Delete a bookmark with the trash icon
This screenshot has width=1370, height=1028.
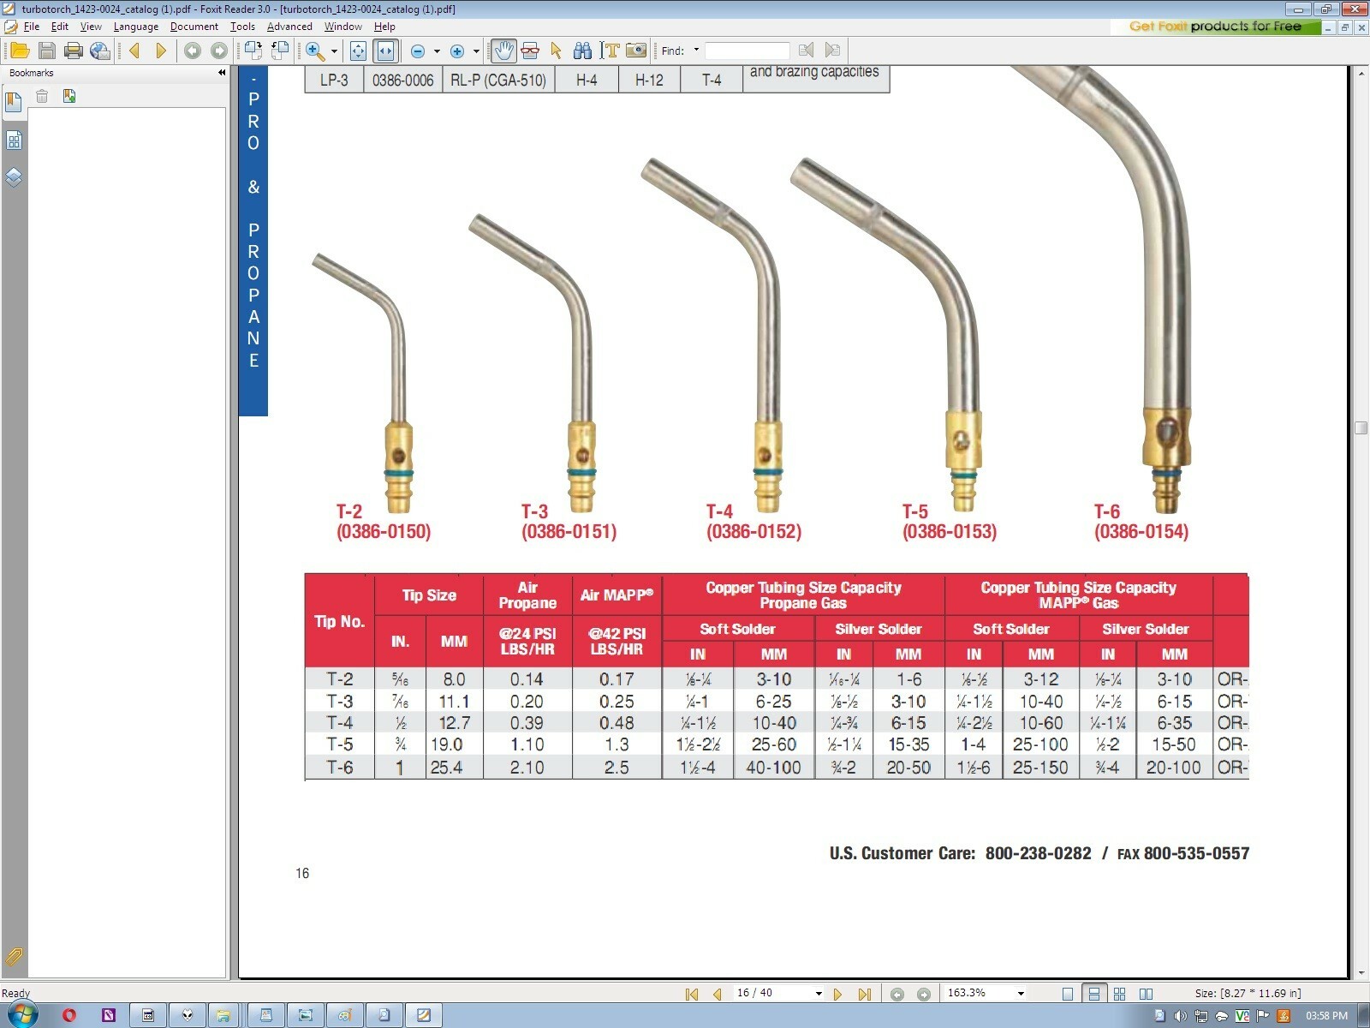(x=42, y=96)
